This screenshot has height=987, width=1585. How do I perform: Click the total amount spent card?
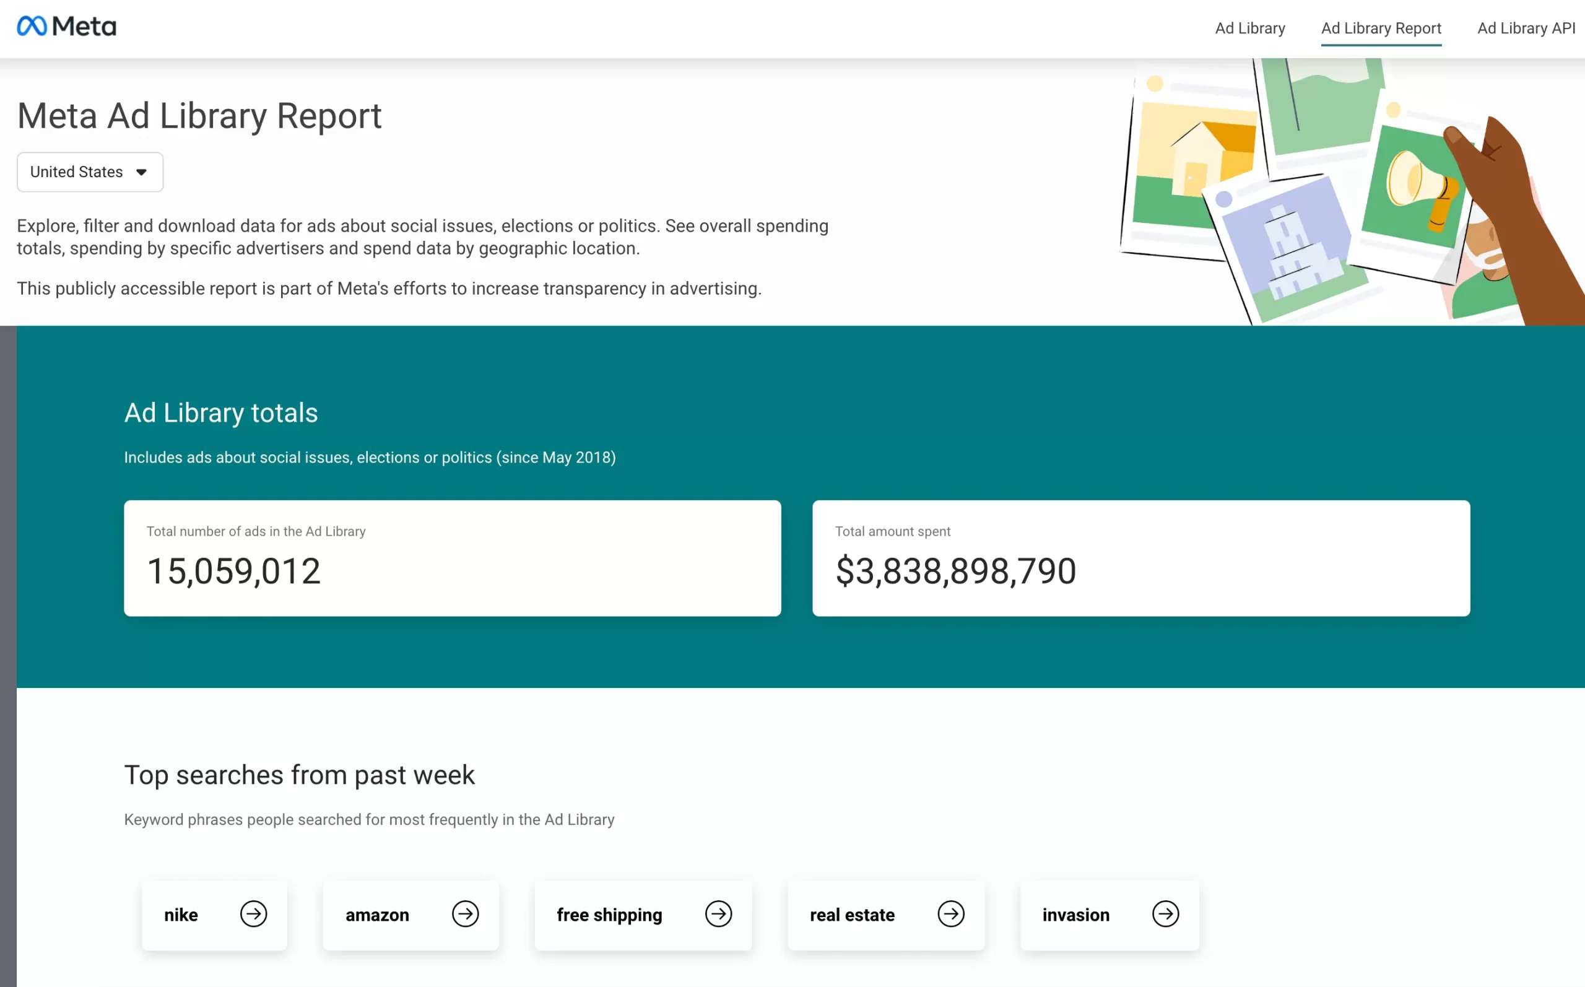pyautogui.click(x=1140, y=558)
